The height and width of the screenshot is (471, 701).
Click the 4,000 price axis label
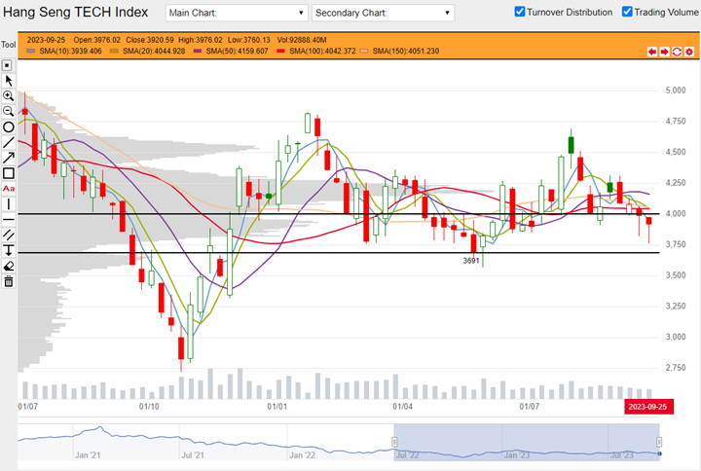point(676,213)
